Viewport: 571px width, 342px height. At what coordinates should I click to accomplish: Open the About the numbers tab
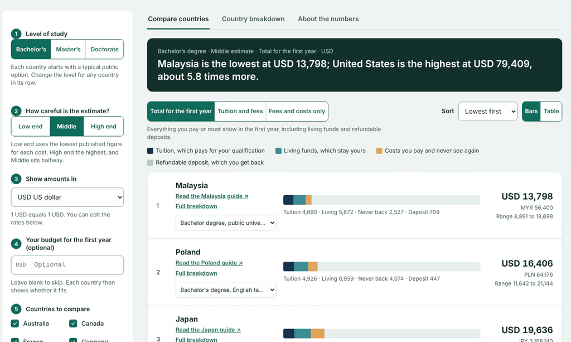328,19
